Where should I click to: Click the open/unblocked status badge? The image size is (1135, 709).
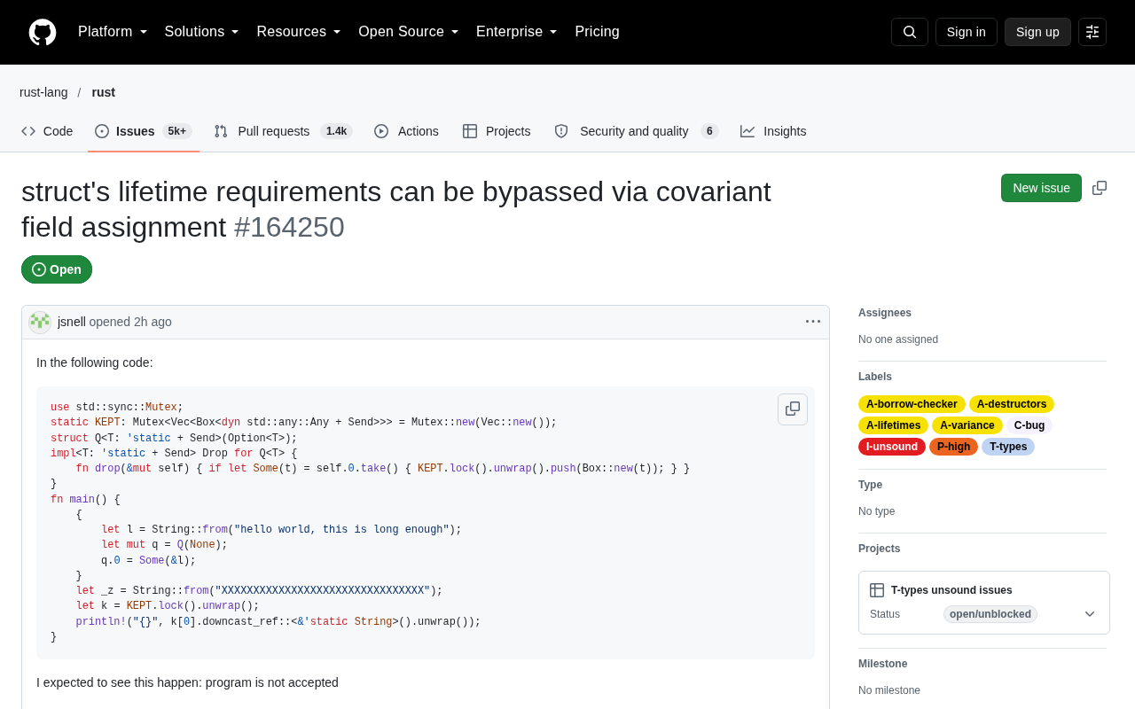[x=990, y=614]
